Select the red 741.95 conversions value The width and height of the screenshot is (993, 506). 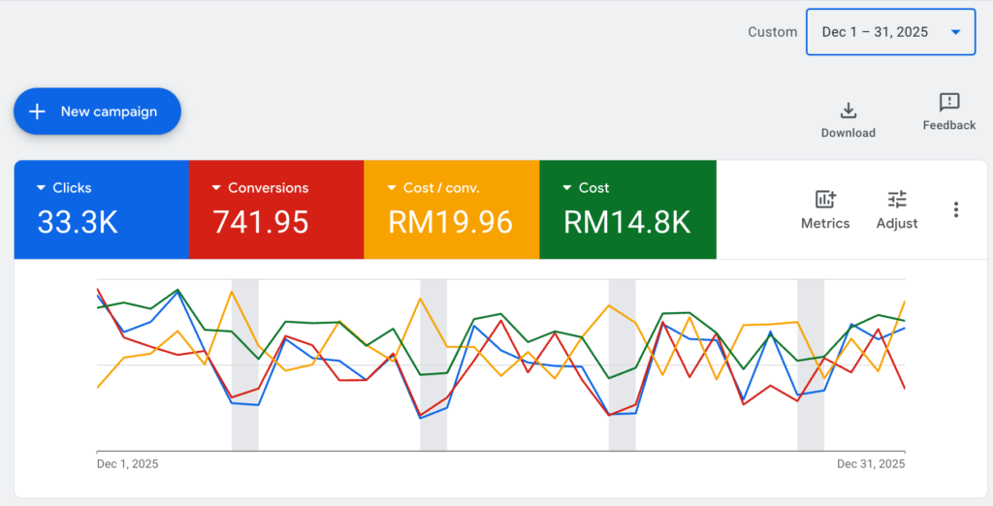[x=261, y=223]
